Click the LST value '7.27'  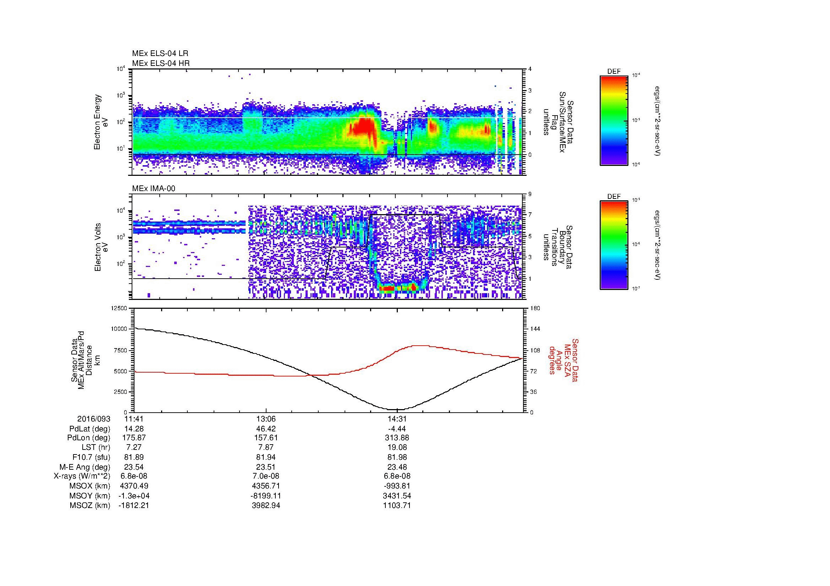click(134, 447)
